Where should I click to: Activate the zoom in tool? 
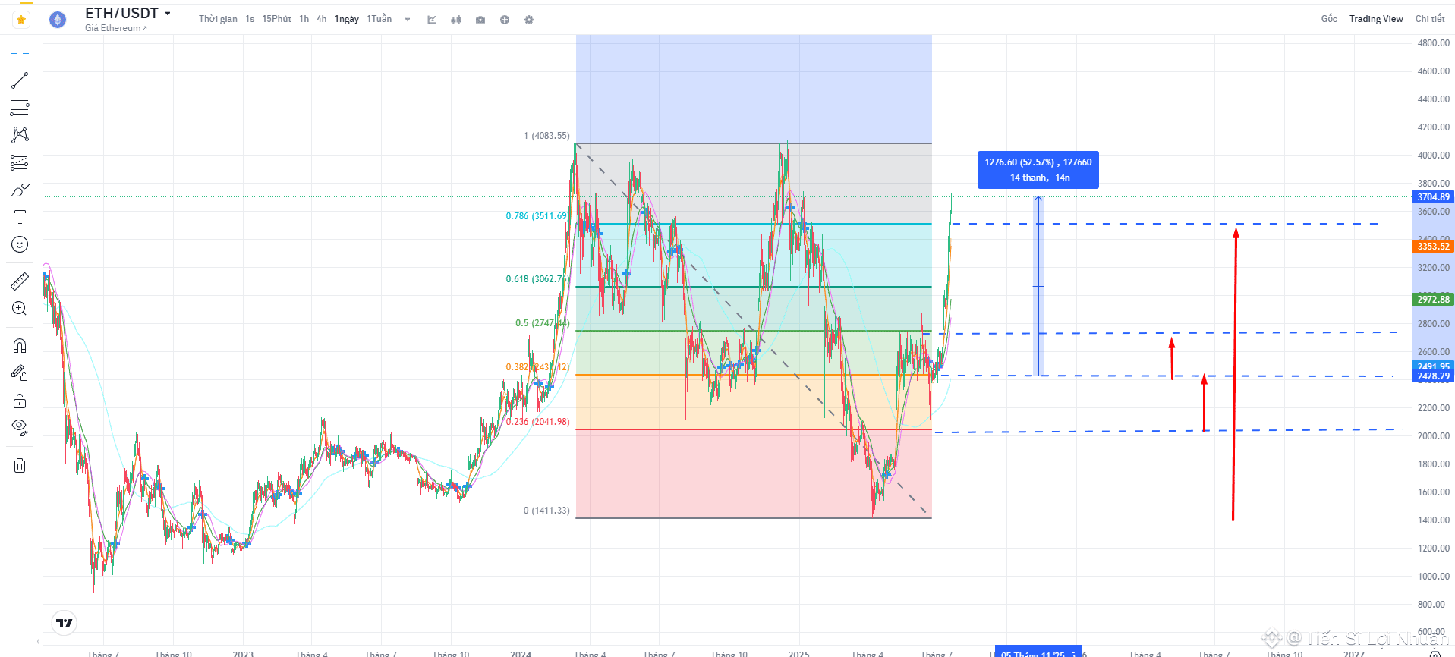pos(20,309)
